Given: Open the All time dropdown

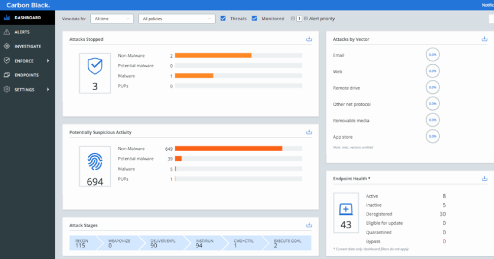Looking at the screenshot, I should coord(112,19).
